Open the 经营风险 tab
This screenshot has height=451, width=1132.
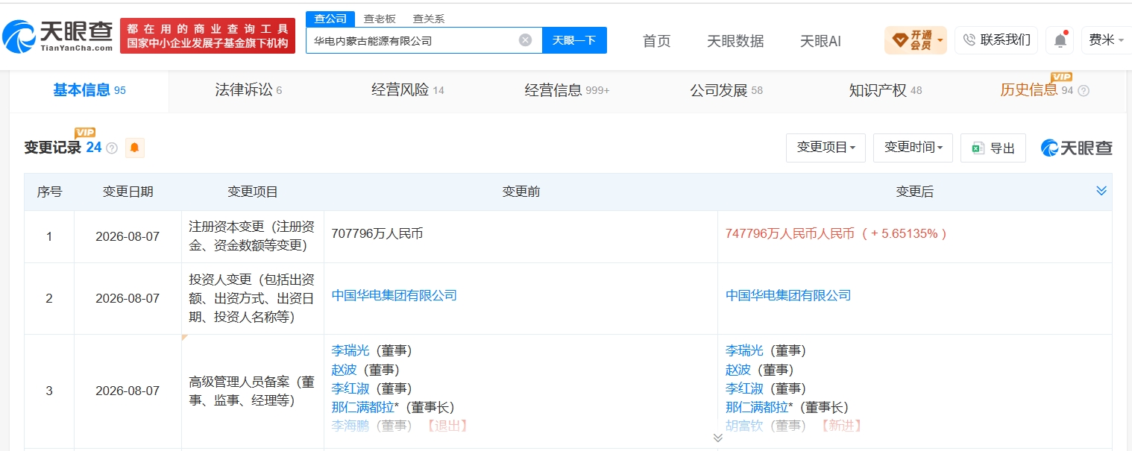click(x=407, y=90)
